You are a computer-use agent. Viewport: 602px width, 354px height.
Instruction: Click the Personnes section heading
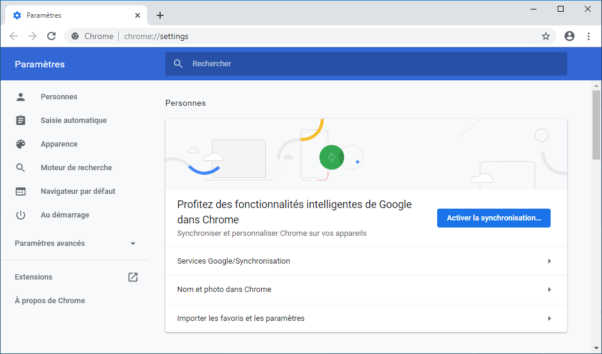(x=186, y=103)
